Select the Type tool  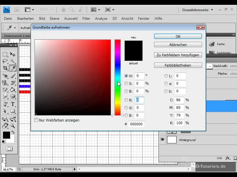coord(12,104)
